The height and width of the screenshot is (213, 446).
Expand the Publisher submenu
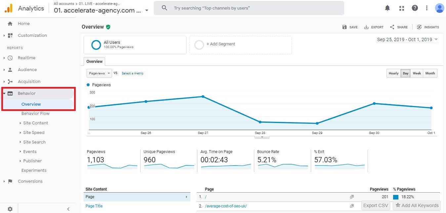pyautogui.click(x=20, y=161)
